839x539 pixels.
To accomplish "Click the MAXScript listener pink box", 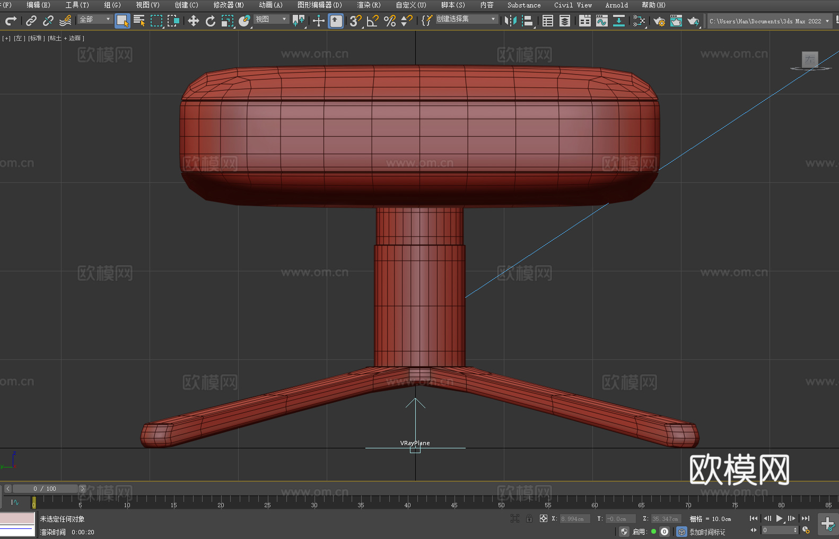I will (x=18, y=518).
